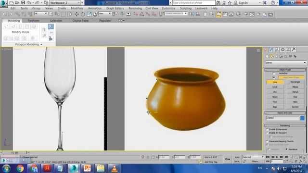
Task: Open the Material Editor icon
Action: (238, 14)
